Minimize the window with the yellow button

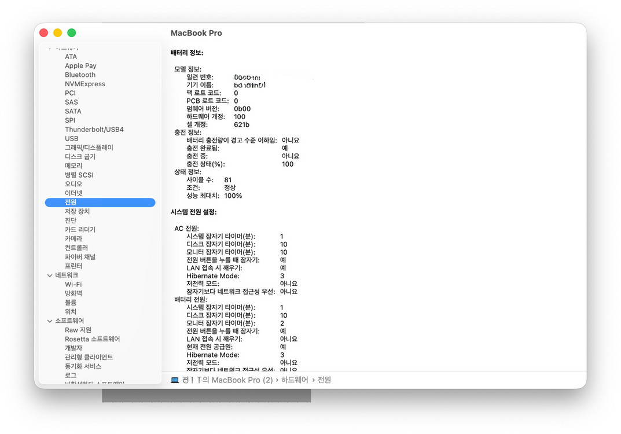(57, 33)
